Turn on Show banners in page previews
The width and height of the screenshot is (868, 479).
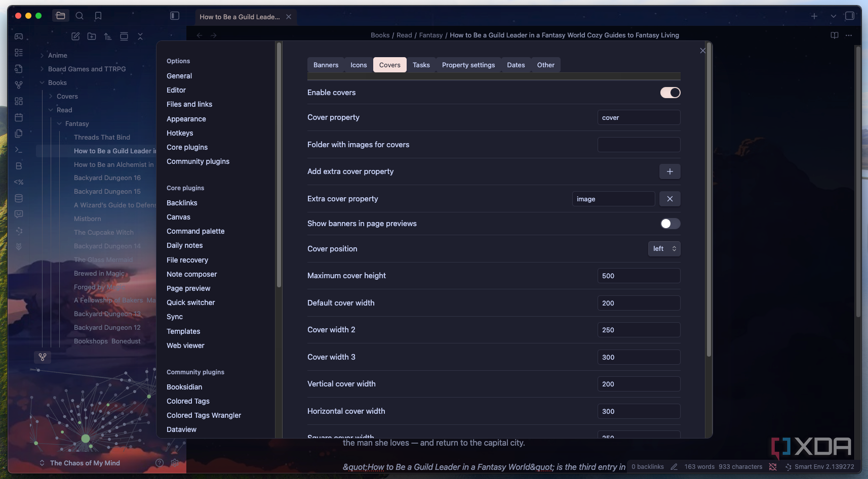[x=670, y=224]
